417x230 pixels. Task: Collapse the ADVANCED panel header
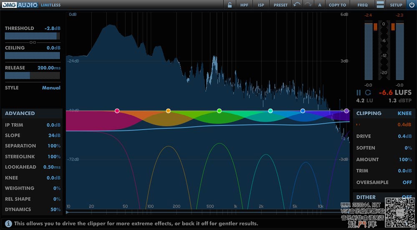[33, 113]
